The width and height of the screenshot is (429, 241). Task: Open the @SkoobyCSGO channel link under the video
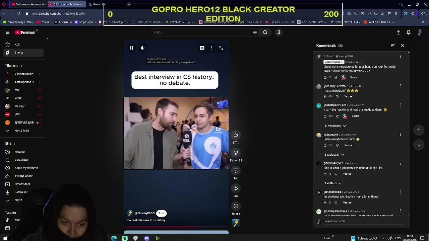(x=144, y=213)
